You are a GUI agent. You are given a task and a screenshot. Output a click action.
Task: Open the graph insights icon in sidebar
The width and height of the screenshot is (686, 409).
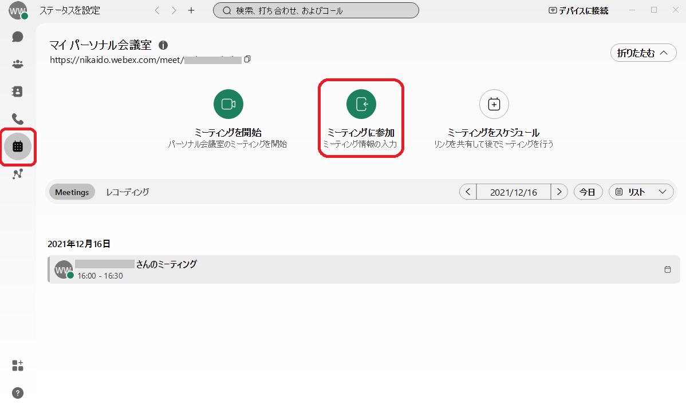pyautogui.click(x=18, y=174)
